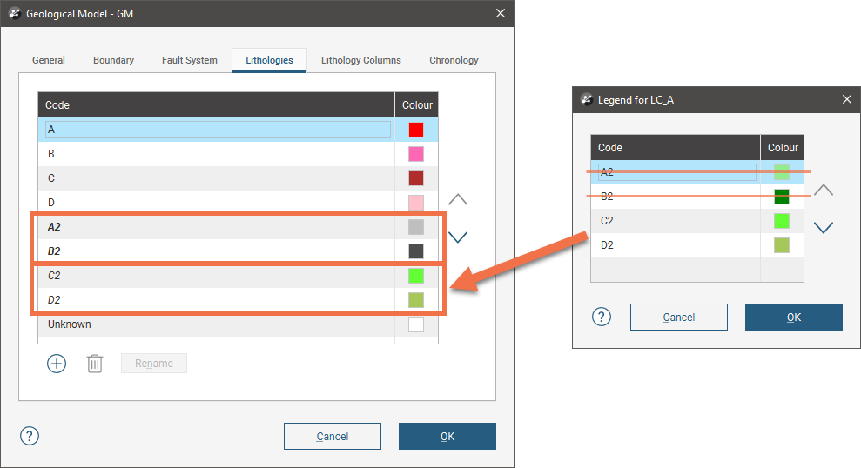Edit the code name field for lithology A
861x468 pixels.
(218, 130)
